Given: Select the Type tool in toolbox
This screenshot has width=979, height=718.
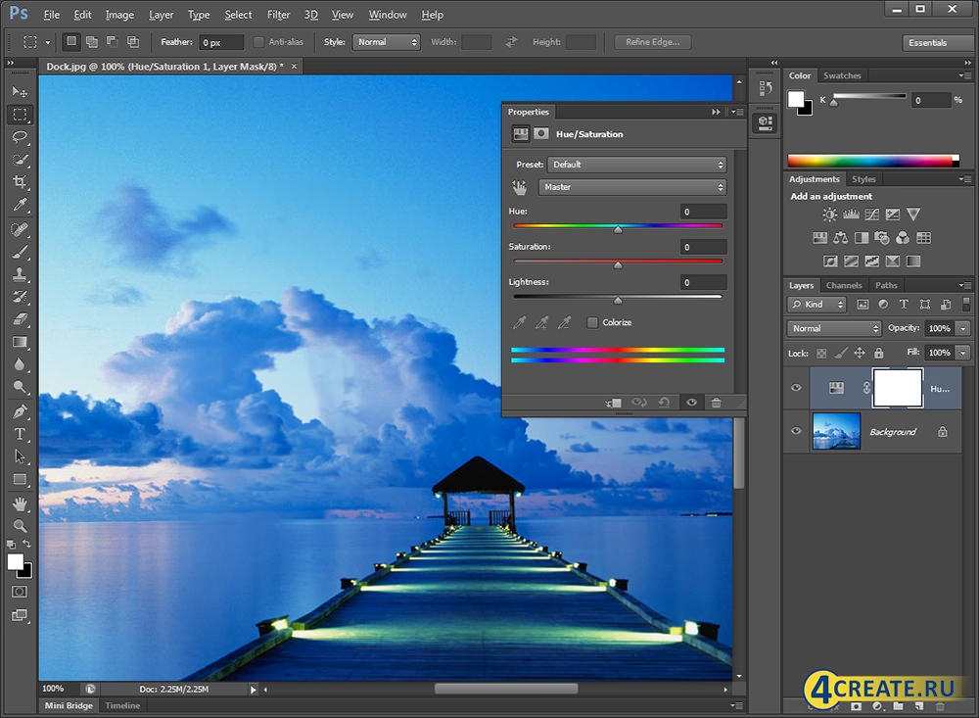Looking at the screenshot, I should click(20, 434).
